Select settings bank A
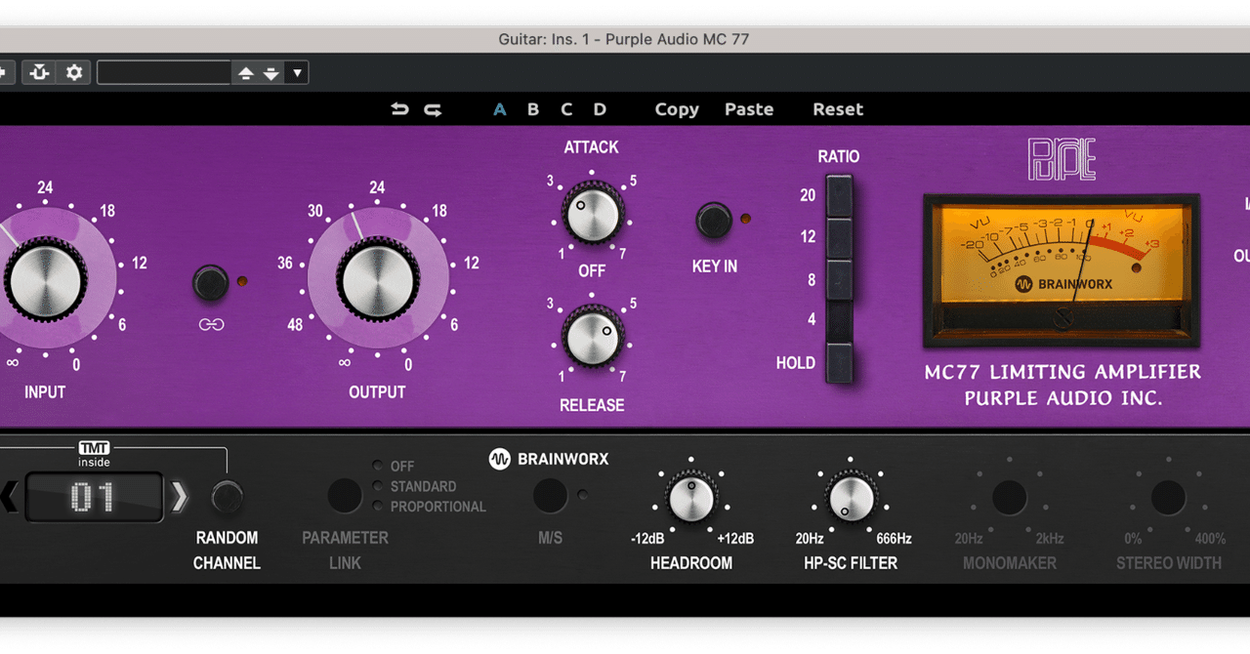1250x654 pixels. pyautogui.click(x=500, y=109)
